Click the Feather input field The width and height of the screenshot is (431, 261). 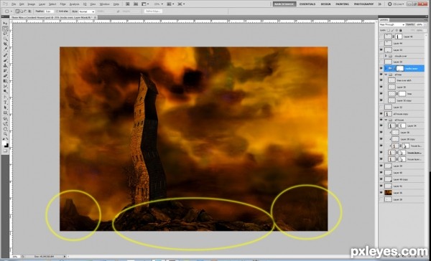click(49, 11)
